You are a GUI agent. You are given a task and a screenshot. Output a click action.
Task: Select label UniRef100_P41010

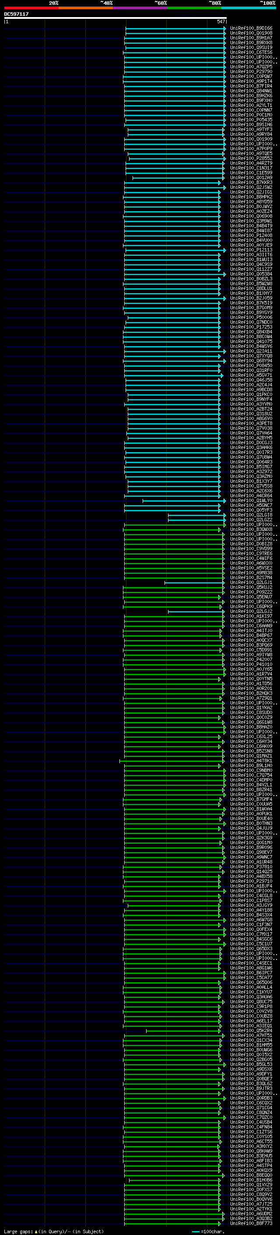coord(251,664)
